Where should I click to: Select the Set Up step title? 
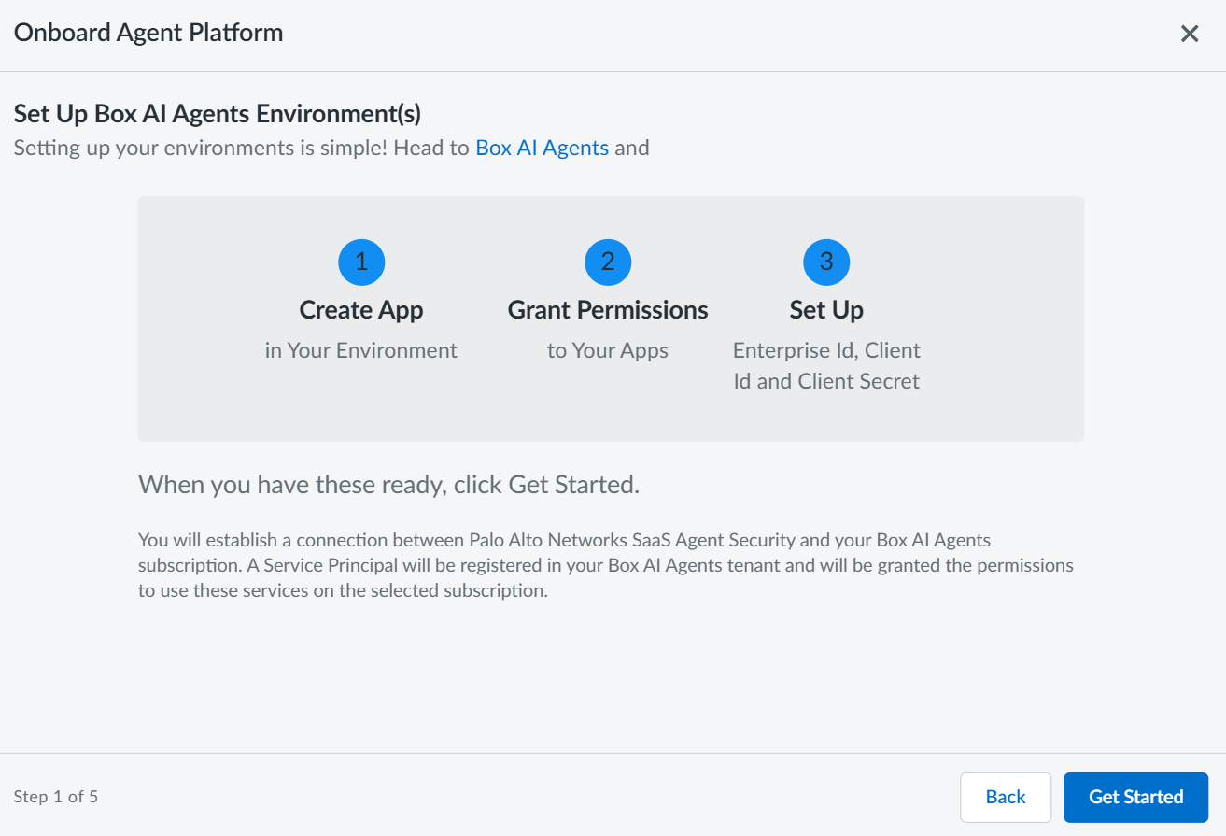(x=826, y=310)
